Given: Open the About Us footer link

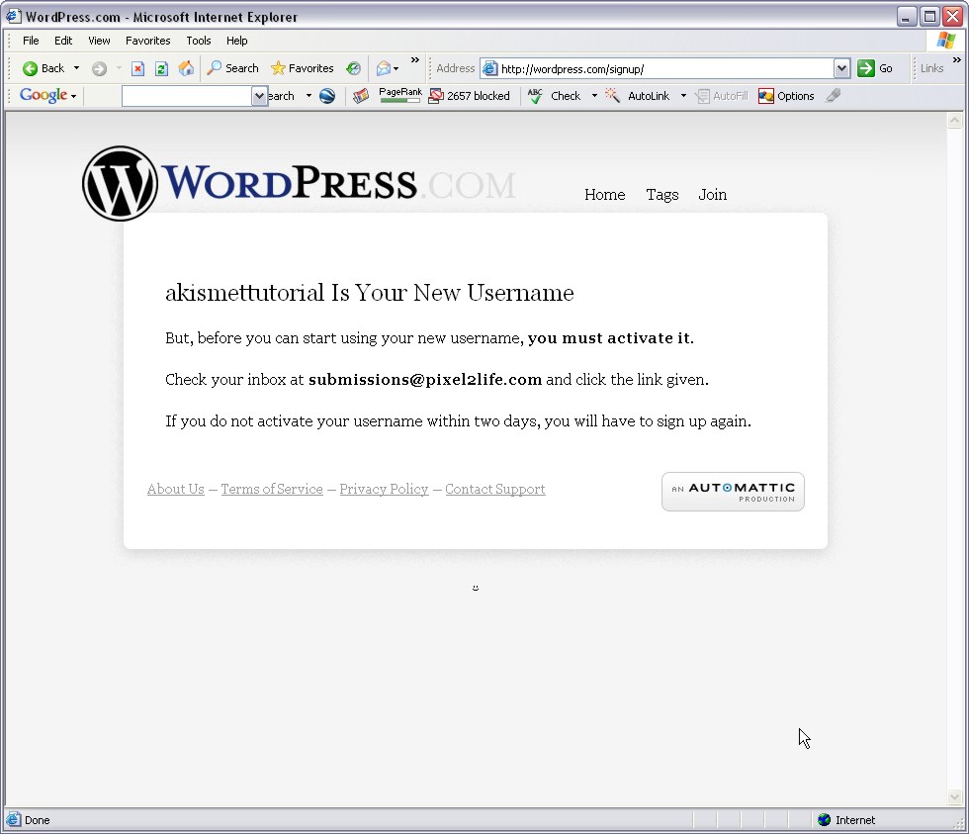Looking at the screenshot, I should tap(176, 489).
